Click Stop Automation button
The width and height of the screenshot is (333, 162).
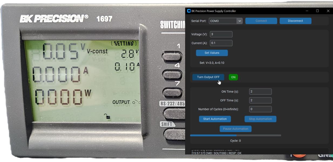click(x=260, y=119)
